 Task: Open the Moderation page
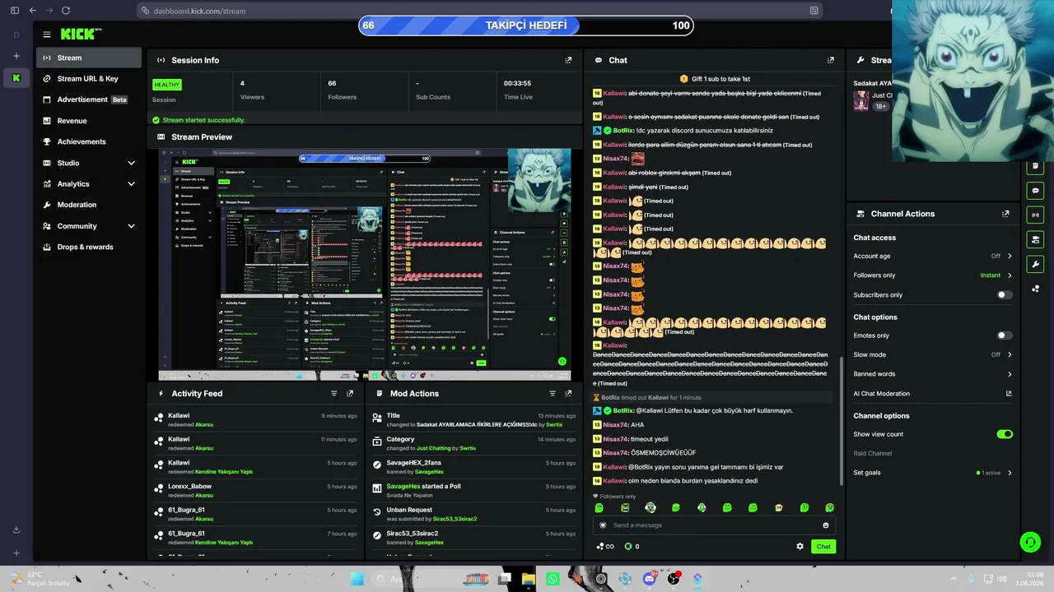click(89, 205)
